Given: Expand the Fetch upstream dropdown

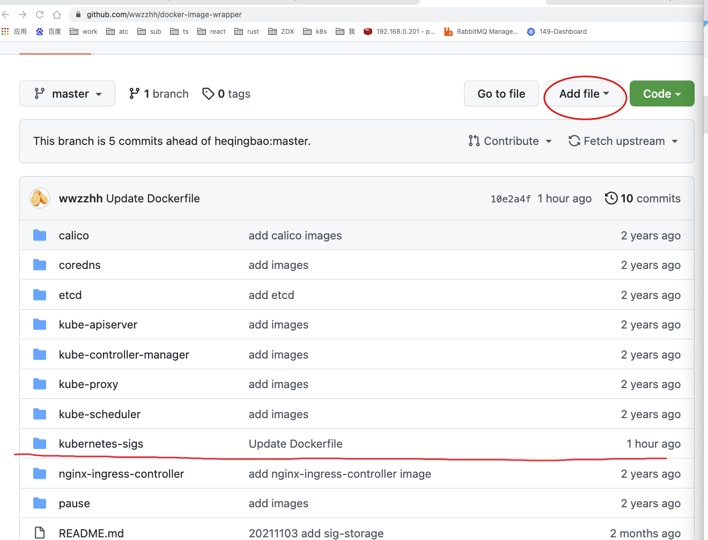Looking at the screenshot, I should [x=623, y=141].
